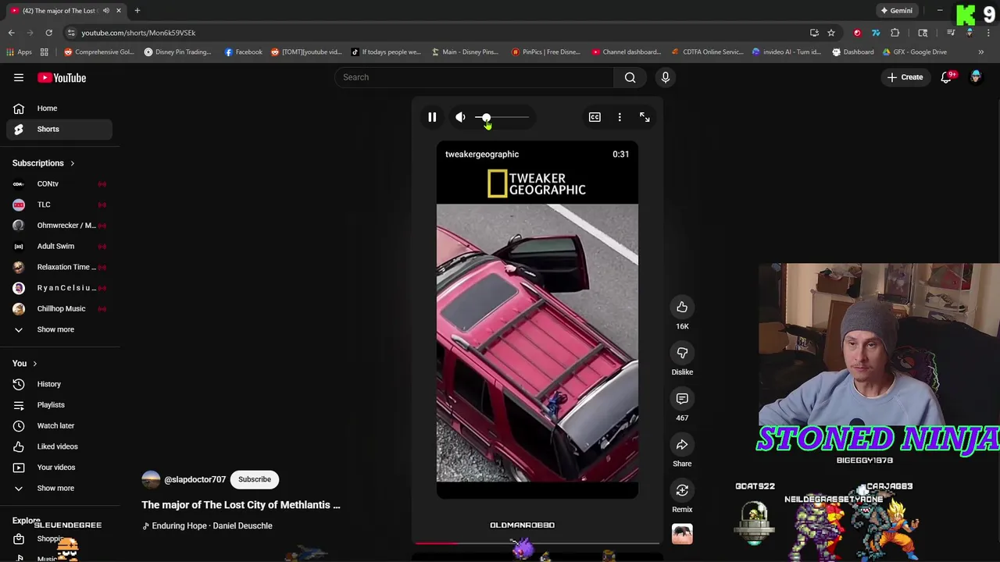The height and width of the screenshot is (562, 1000).
Task: Click the address bar URL
Action: click(138, 33)
